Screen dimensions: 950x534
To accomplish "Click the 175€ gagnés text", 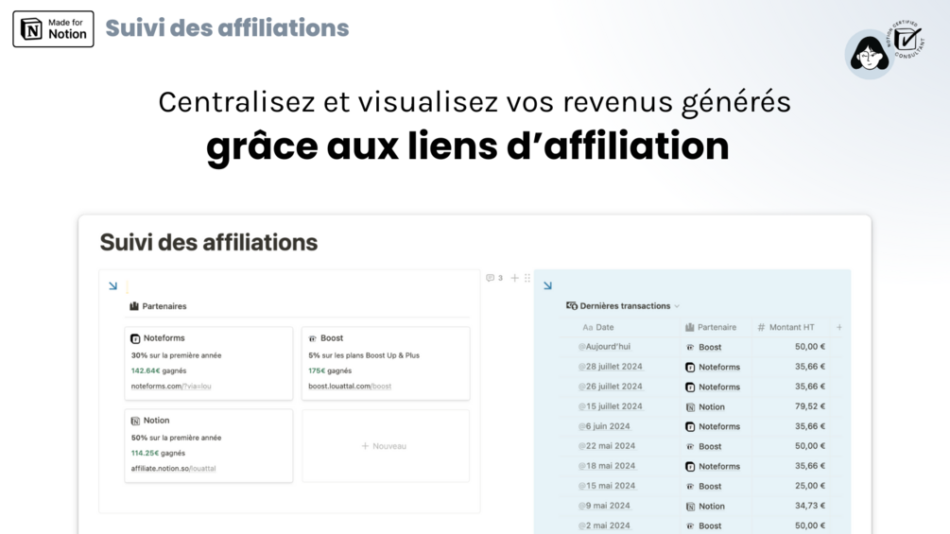I will [330, 371].
